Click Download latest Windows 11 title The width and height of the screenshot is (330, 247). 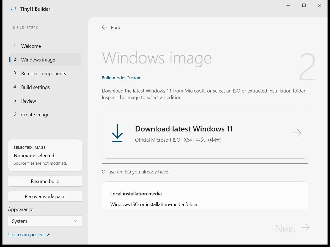[184, 129]
